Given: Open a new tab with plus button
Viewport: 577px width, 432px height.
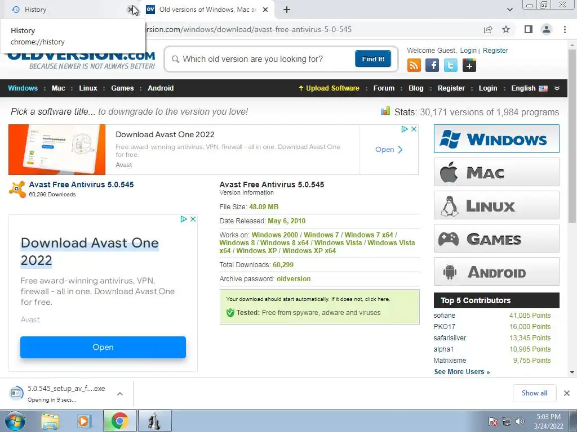Looking at the screenshot, I should 287,10.
